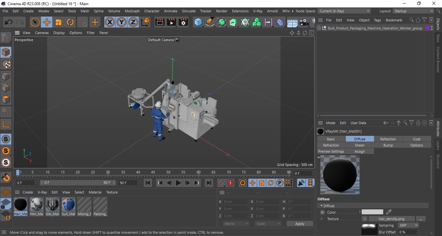This screenshot has height=236, width=442.
Task: Open the Takes side tab
Action: pos(438,38)
